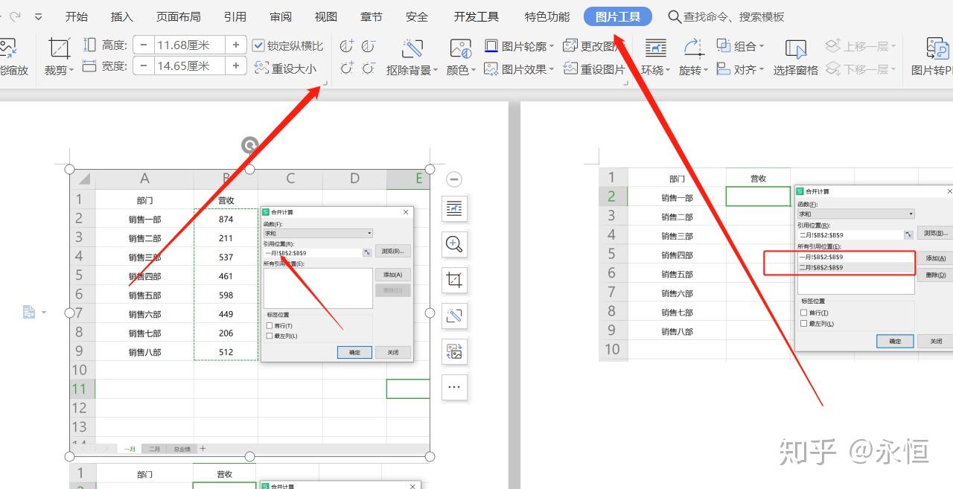The image size is (953, 489).
Task: Open the 视图 (View) tab
Action: [325, 16]
